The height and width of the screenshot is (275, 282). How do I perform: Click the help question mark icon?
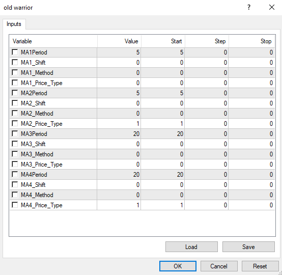click(249, 7)
